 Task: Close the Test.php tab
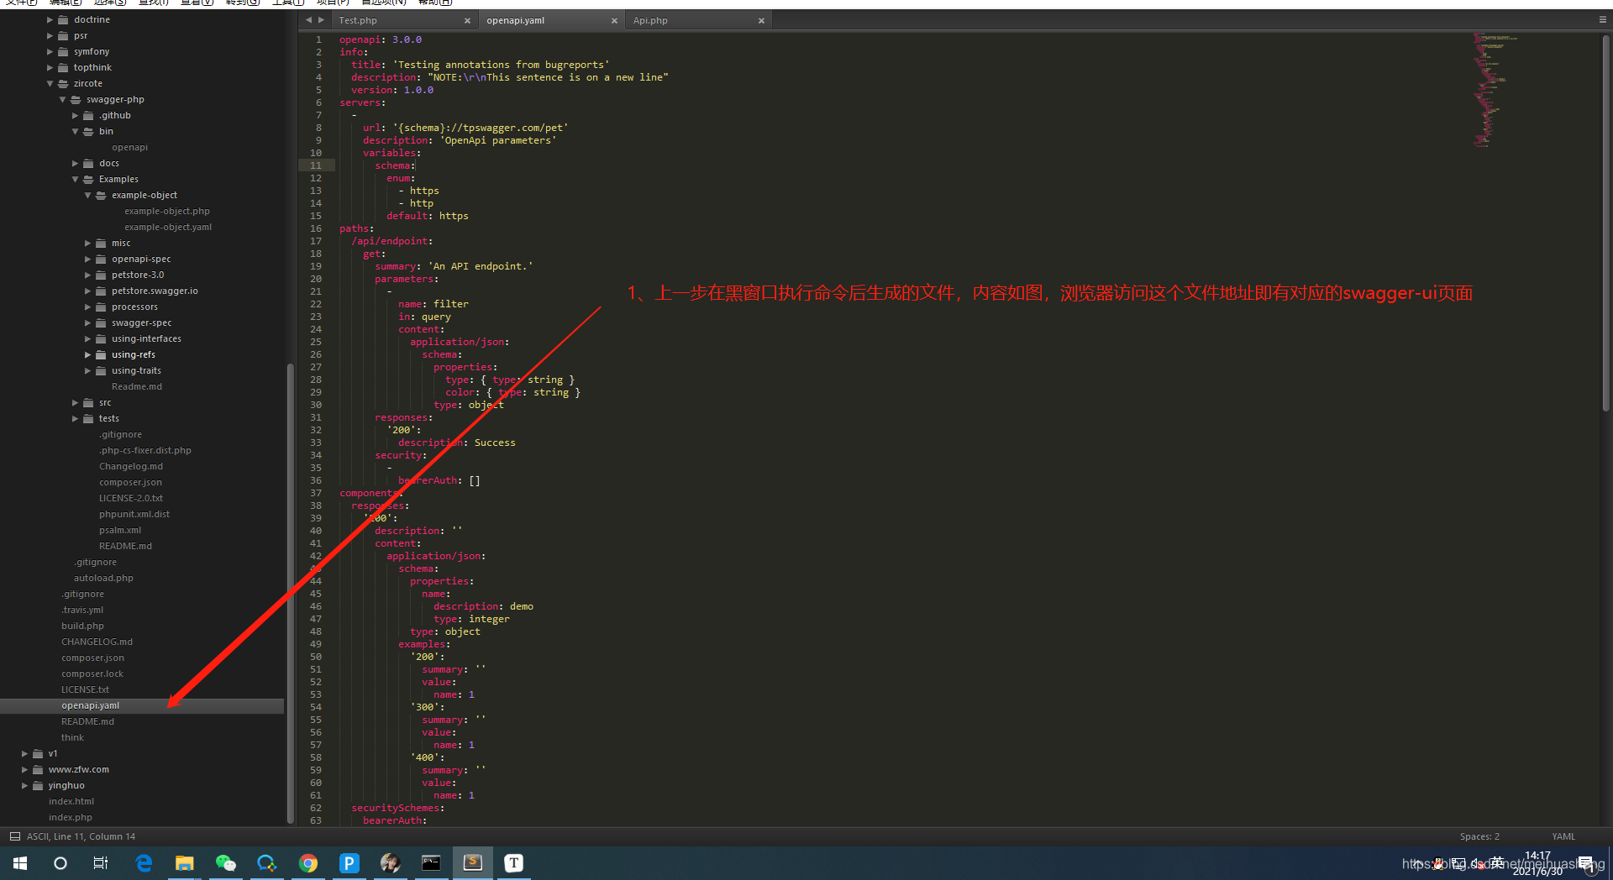(467, 21)
